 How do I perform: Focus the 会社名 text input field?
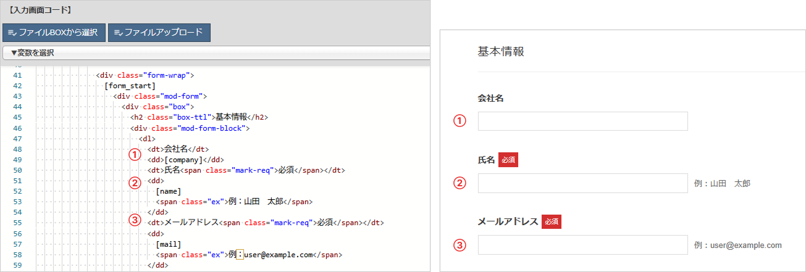pyautogui.click(x=582, y=121)
